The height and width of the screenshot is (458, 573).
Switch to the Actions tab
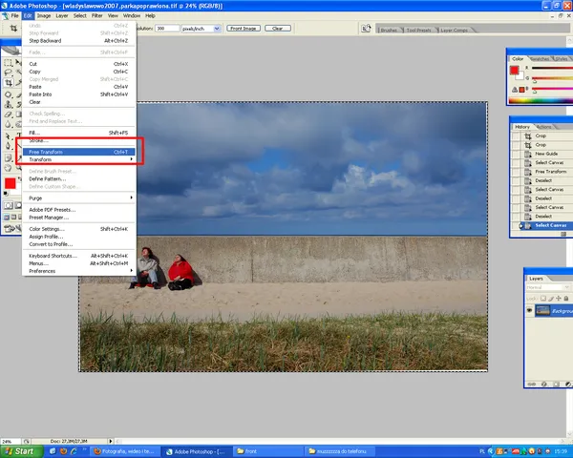[544, 127]
